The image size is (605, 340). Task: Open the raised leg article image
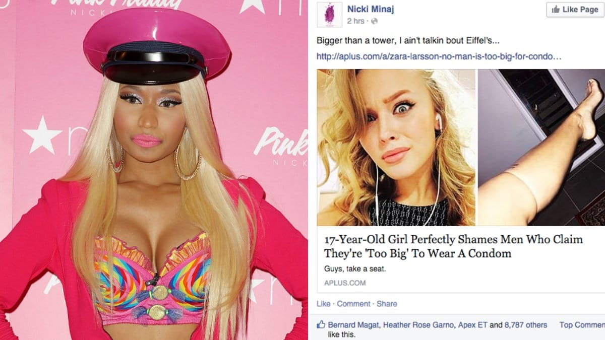click(540, 147)
